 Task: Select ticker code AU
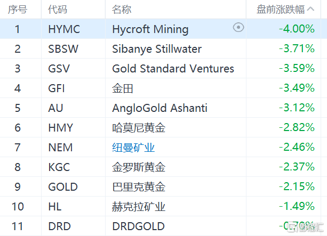click(55, 108)
